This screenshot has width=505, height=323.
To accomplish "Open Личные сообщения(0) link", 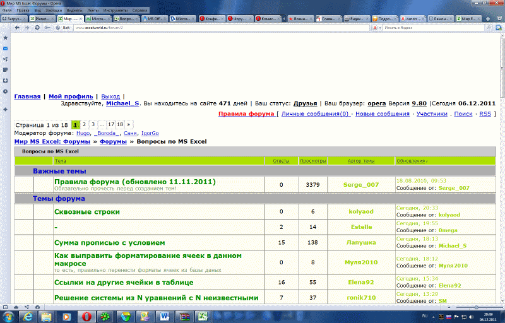I will [315, 114].
